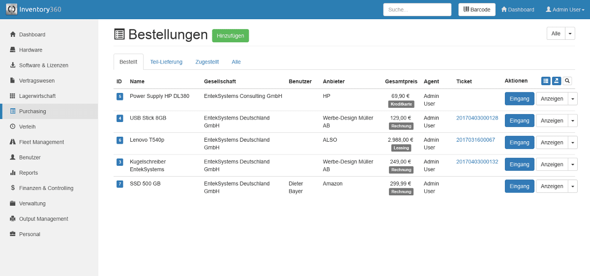
Task: Click the Suche search input field
Action: click(417, 9)
